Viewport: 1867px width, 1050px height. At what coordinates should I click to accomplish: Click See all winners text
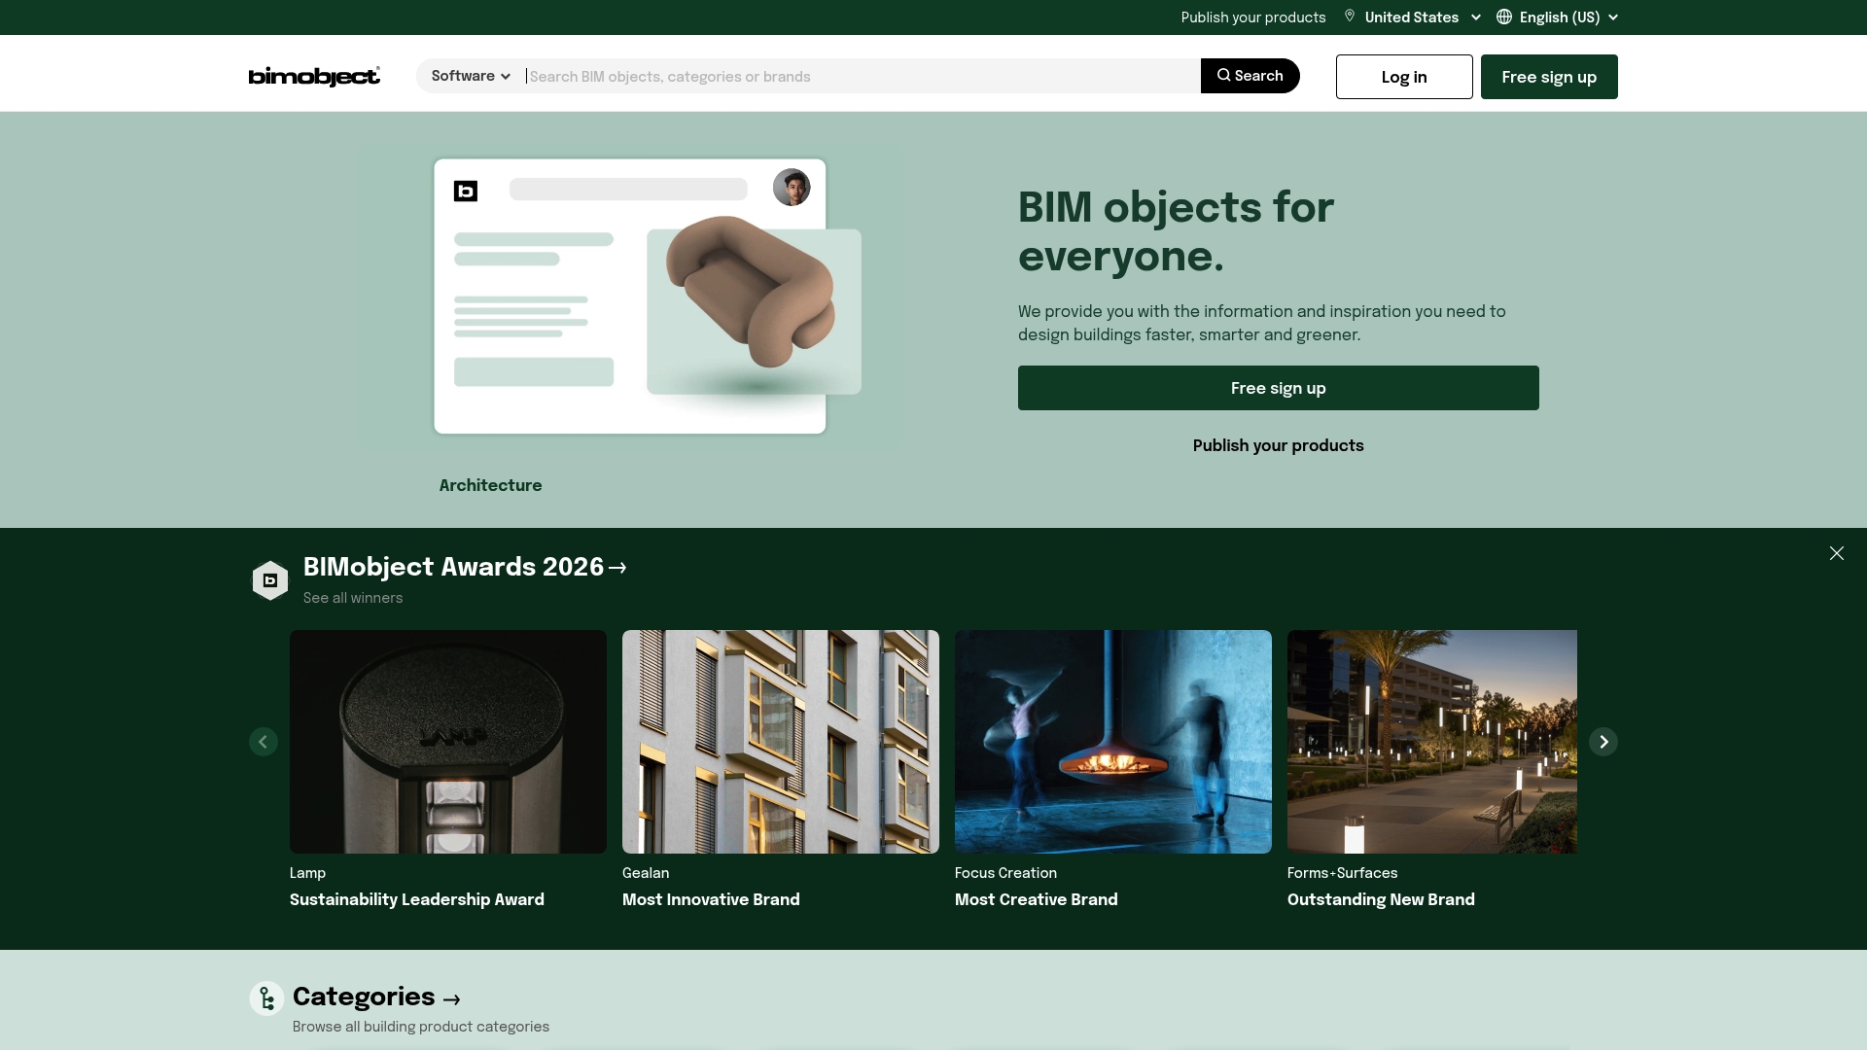pos(353,598)
